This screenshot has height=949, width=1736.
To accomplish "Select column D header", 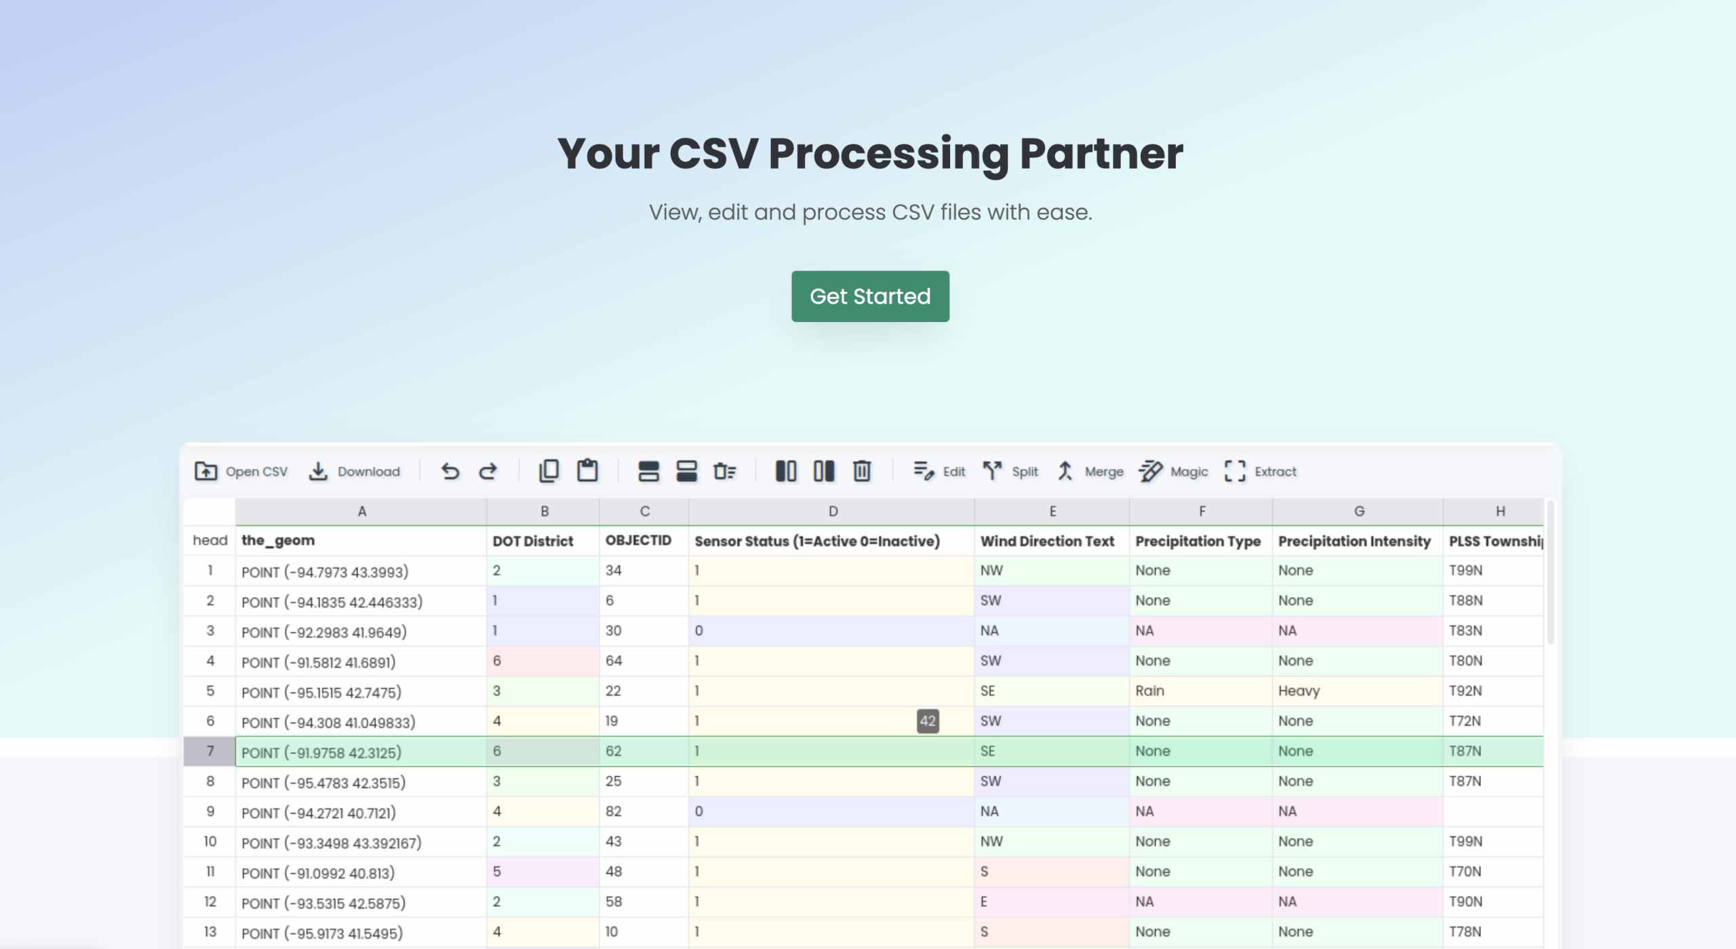I will click(x=831, y=512).
